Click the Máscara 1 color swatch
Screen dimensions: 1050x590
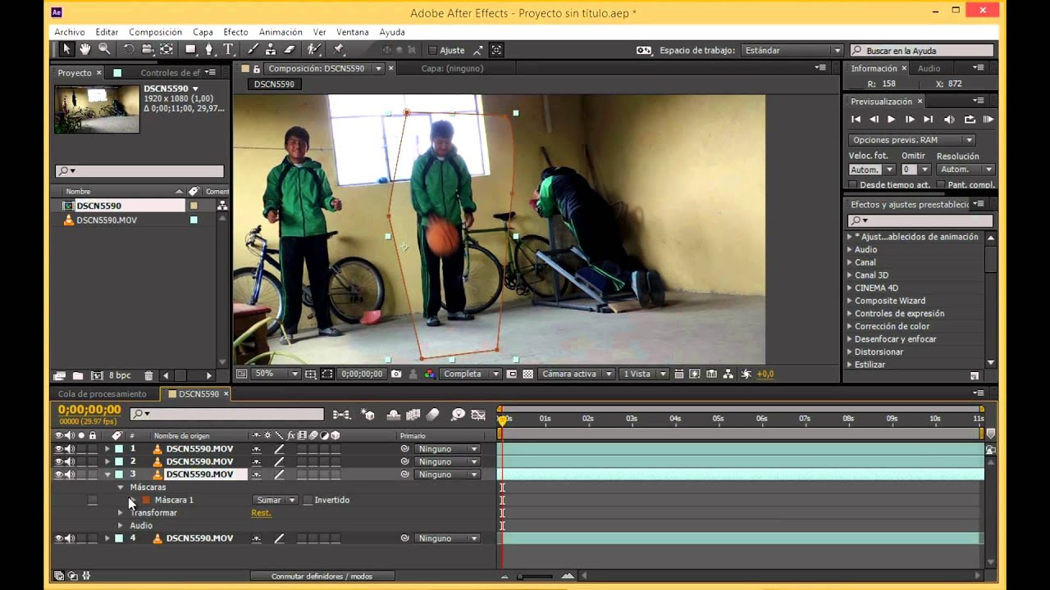pos(146,500)
